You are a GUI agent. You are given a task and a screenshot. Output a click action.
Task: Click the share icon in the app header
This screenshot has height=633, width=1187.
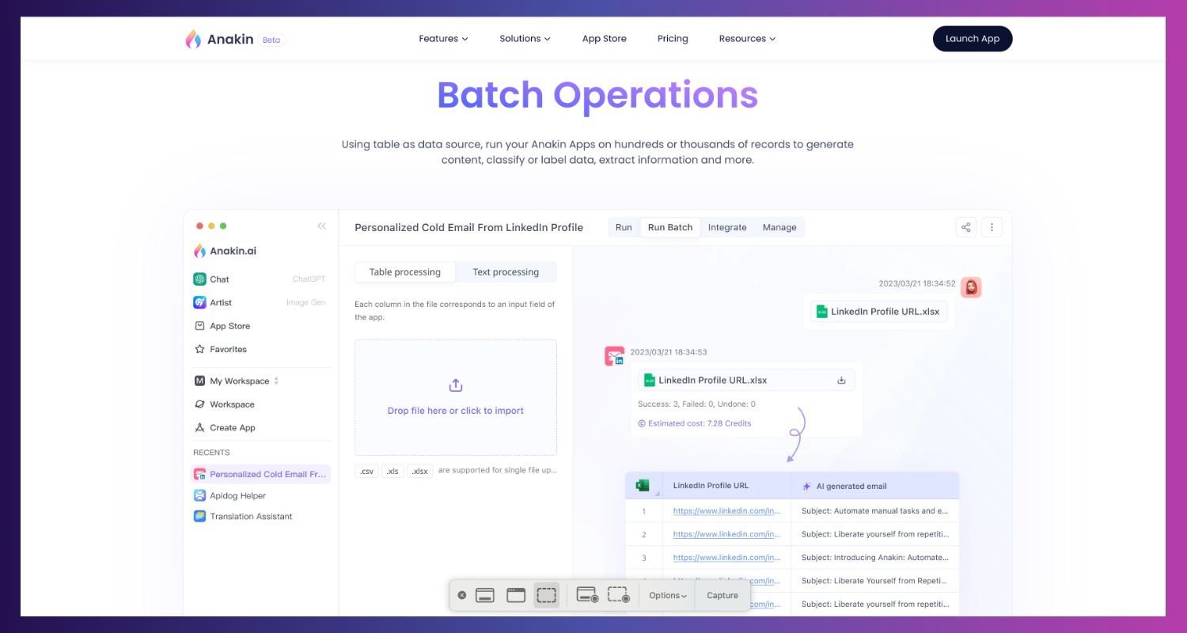pos(965,227)
